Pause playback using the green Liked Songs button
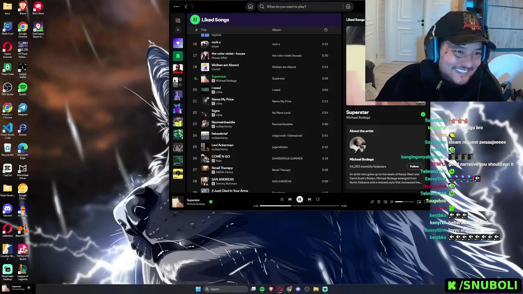The width and height of the screenshot is (523, 294). click(195, 20)
